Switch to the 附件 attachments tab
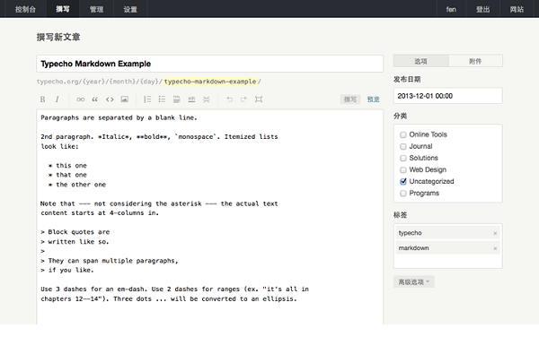Image resolution: width=539 pixels, height=337 pixels. point(475,61)
